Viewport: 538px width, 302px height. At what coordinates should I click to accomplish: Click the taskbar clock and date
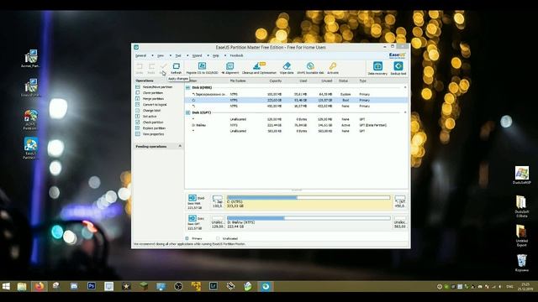tap(525, 287)
